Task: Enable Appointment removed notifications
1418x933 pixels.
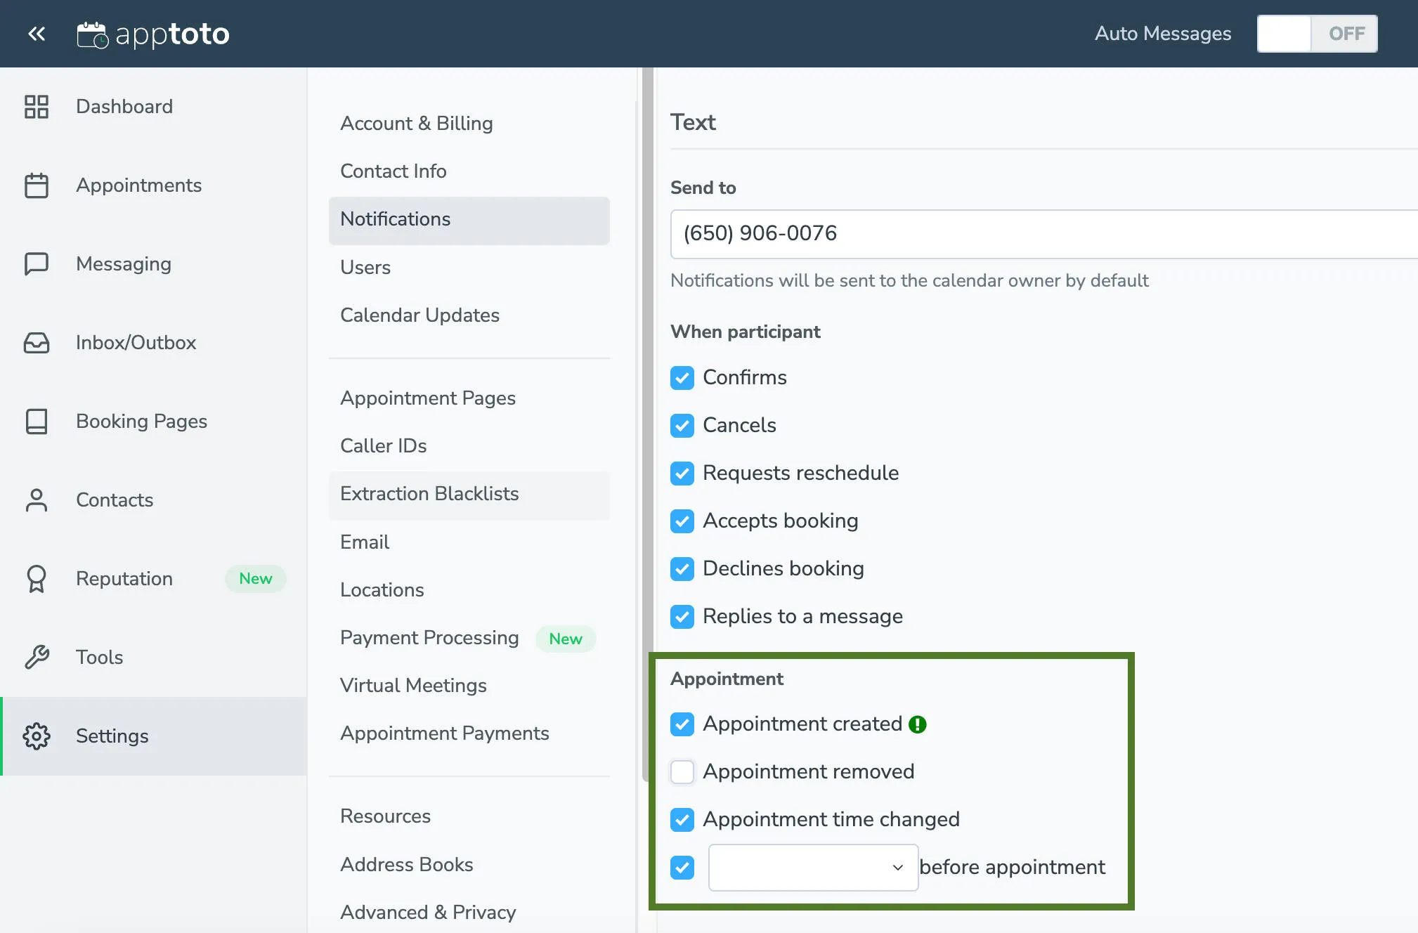Action: point(682,771)
